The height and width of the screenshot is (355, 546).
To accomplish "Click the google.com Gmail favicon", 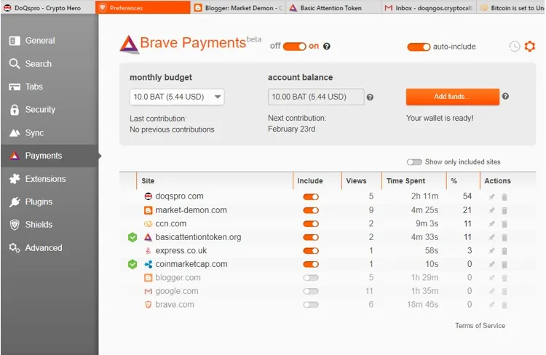I will click(x=149, y=291).
